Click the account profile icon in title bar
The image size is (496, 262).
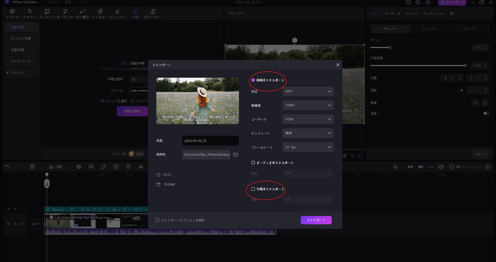click(x=428, y=2)
